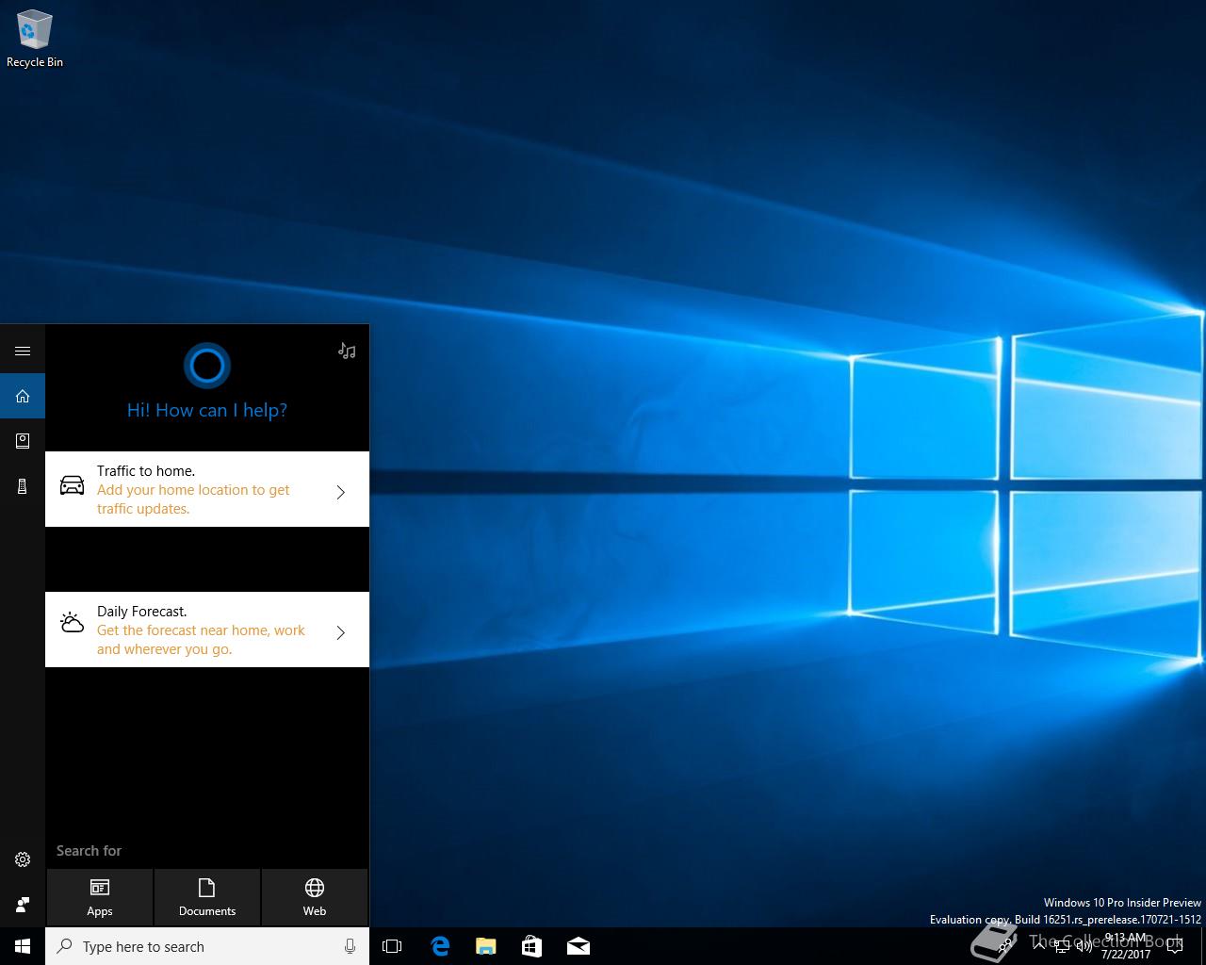Click the Type here to search box
Image resolution: width=1206 pixels, height=965 pixels.
coord(207,946)
